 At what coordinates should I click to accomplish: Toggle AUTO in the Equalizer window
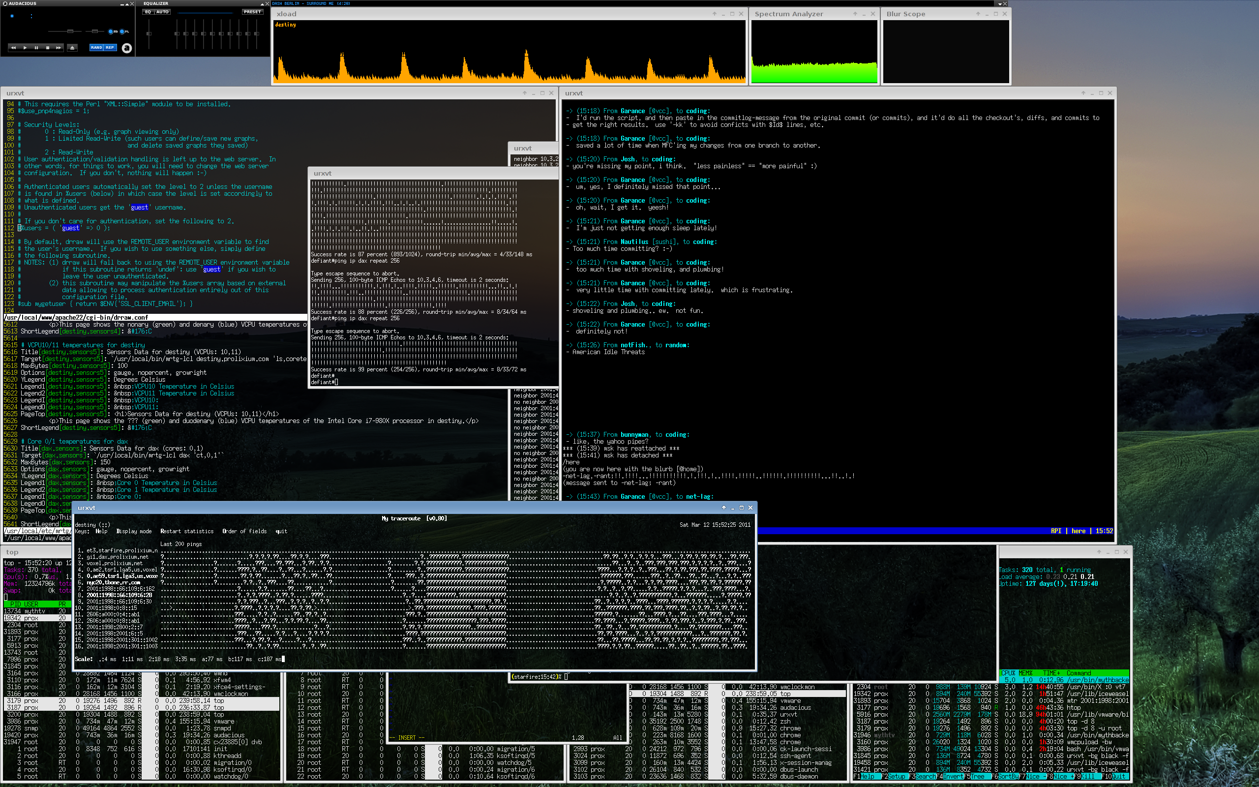tap(162, 11)
